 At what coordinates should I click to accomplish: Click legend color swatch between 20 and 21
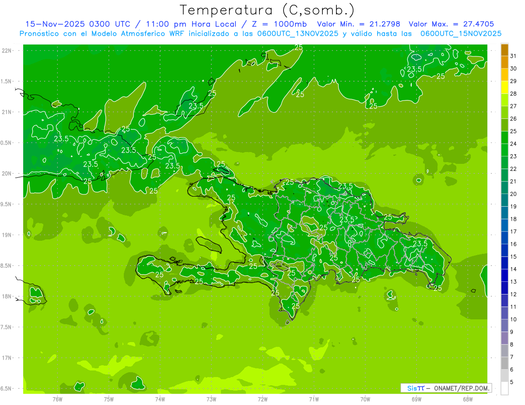click(504, 188)
